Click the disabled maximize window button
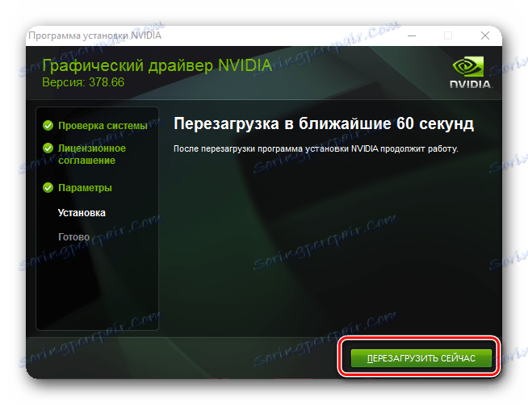The image size is (528, 405). pyautogui.click(x=448, y=35)
